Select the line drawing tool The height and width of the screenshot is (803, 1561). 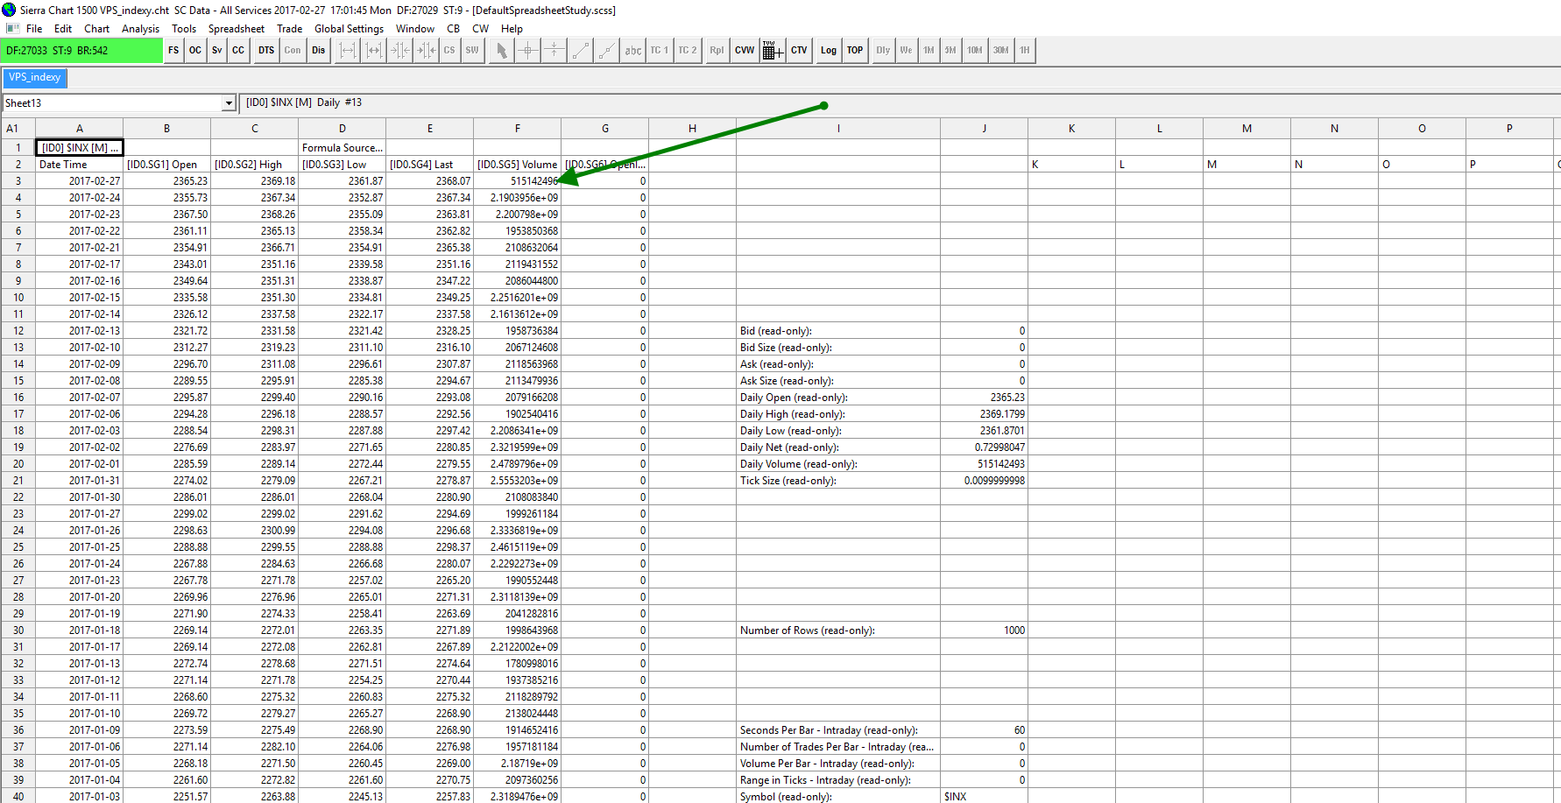point(580,51)
